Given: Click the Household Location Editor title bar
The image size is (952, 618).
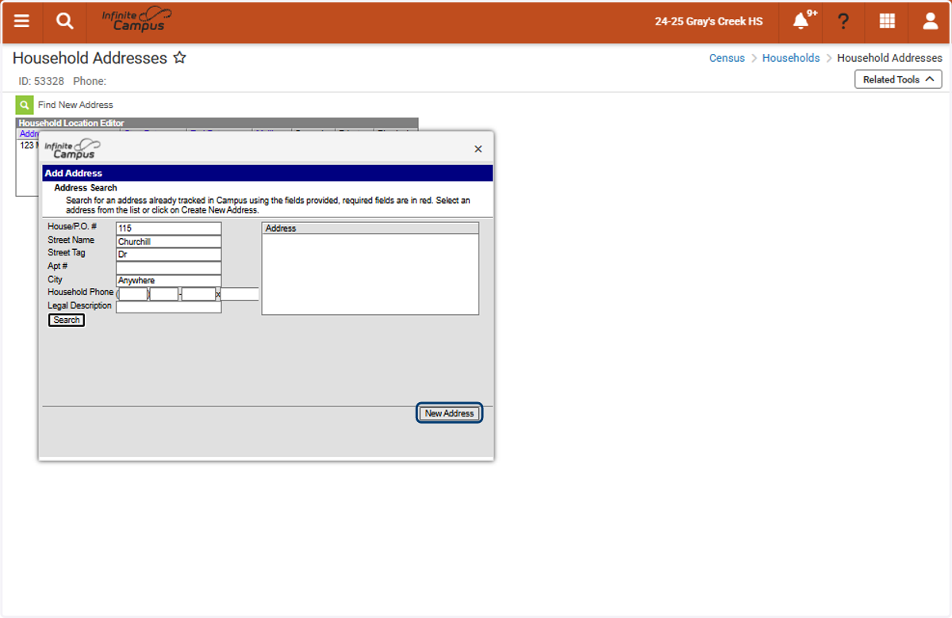Looking at the screenshot, I should tap(217, 123).
